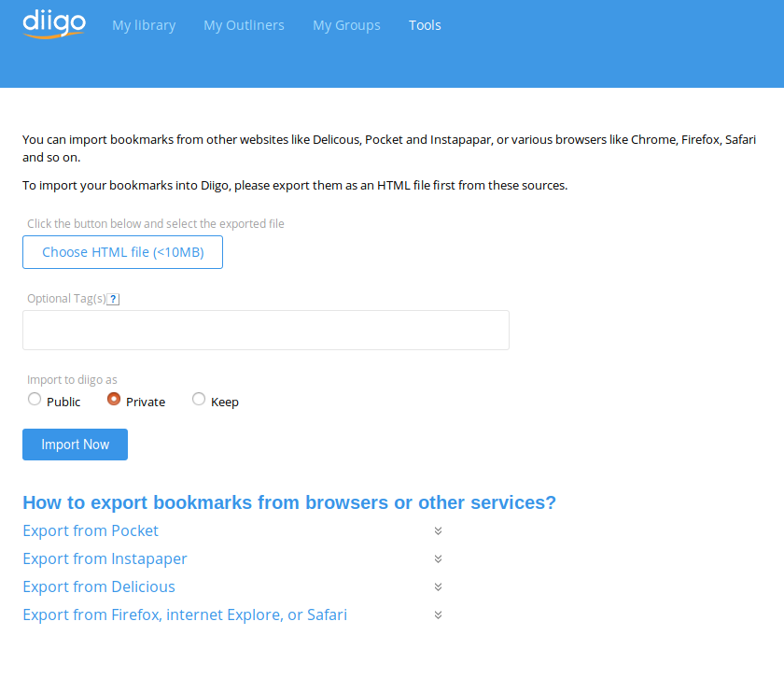Viewport: 784px width, 678px height.
Task: Open the Tools menu item
Action: click(425, 25)
